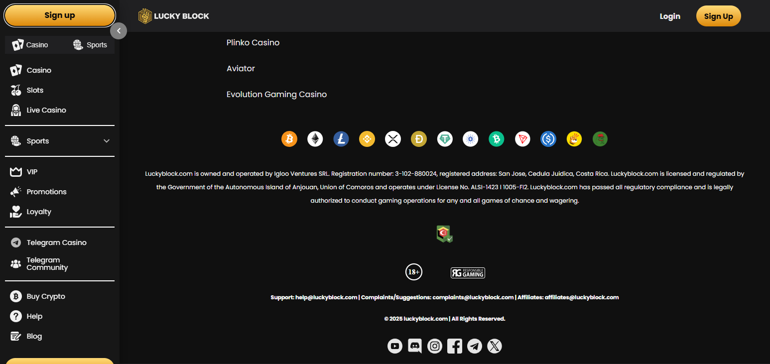Screen dimensions: 770x364
Task: Click the 18+ age restriction badge
Action: (x=414, y=272)
